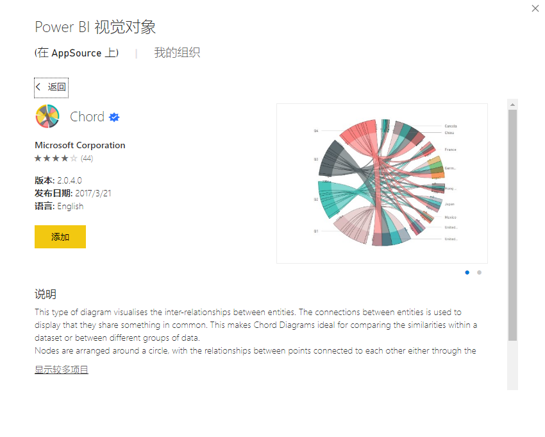Expand description with 显示较多项目
Image resolution: width=545 pixels, height=437 pixels.
62,370
